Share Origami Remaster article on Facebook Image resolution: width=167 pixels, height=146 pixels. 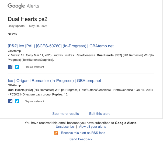pos(10,101)
